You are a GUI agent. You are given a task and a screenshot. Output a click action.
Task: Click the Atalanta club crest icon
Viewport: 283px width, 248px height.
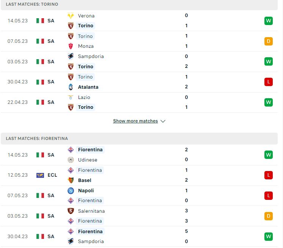tap(71, 87)
